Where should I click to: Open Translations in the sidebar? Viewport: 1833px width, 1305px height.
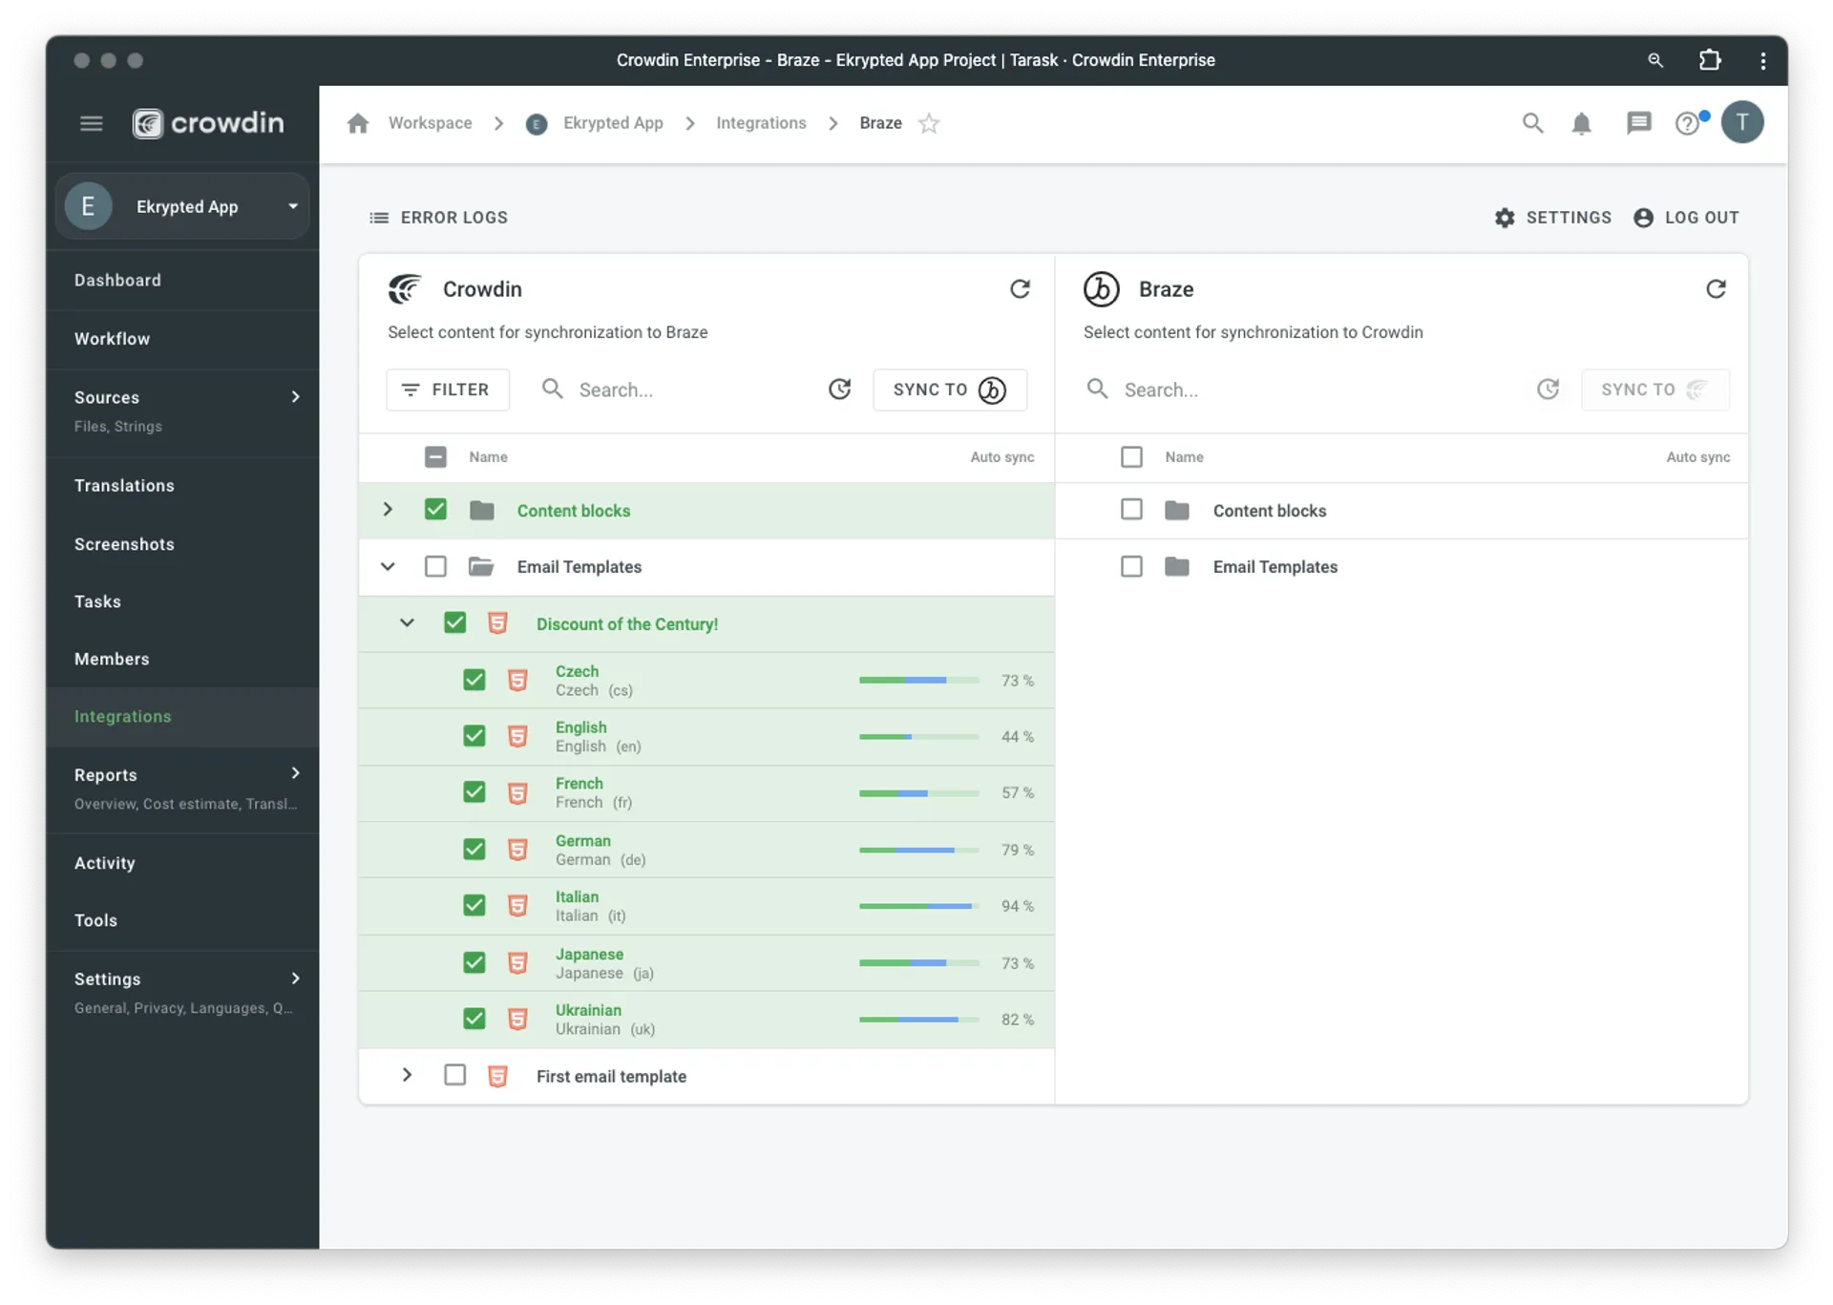(124, 486)
